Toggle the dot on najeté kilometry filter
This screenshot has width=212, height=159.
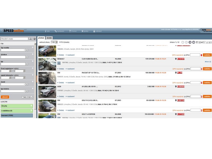coord(33,75)
